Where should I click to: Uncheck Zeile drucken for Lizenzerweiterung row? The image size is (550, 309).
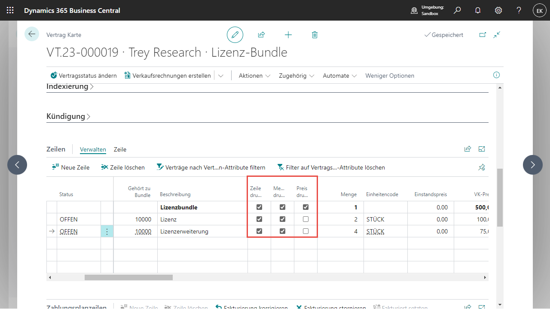pos(259,231)
